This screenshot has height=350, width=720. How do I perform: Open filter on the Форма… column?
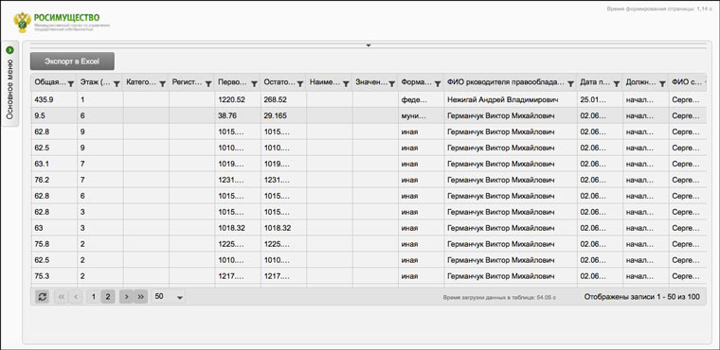pos(438,84)
